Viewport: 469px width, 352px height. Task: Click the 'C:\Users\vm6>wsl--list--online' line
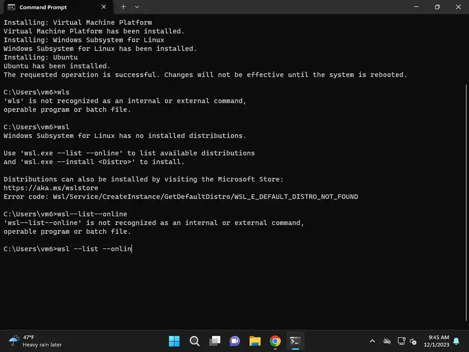pyautogui.click(x=65, y=214)
